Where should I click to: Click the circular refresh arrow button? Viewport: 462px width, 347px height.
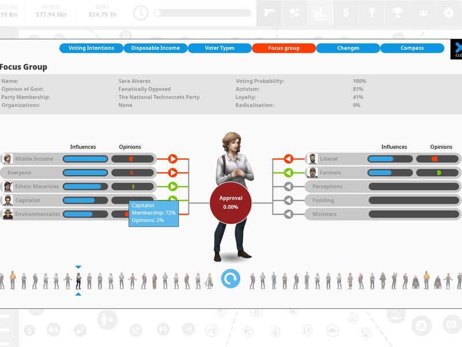[230, 279]
